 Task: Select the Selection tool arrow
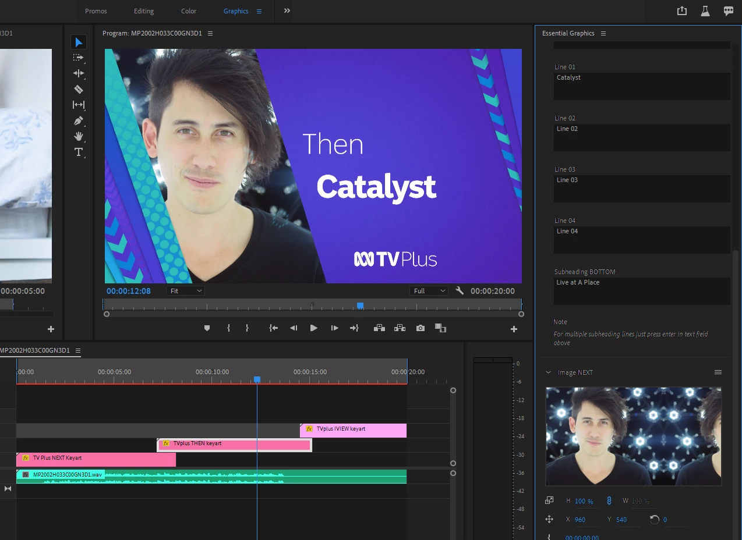click(x=79, y=42)
